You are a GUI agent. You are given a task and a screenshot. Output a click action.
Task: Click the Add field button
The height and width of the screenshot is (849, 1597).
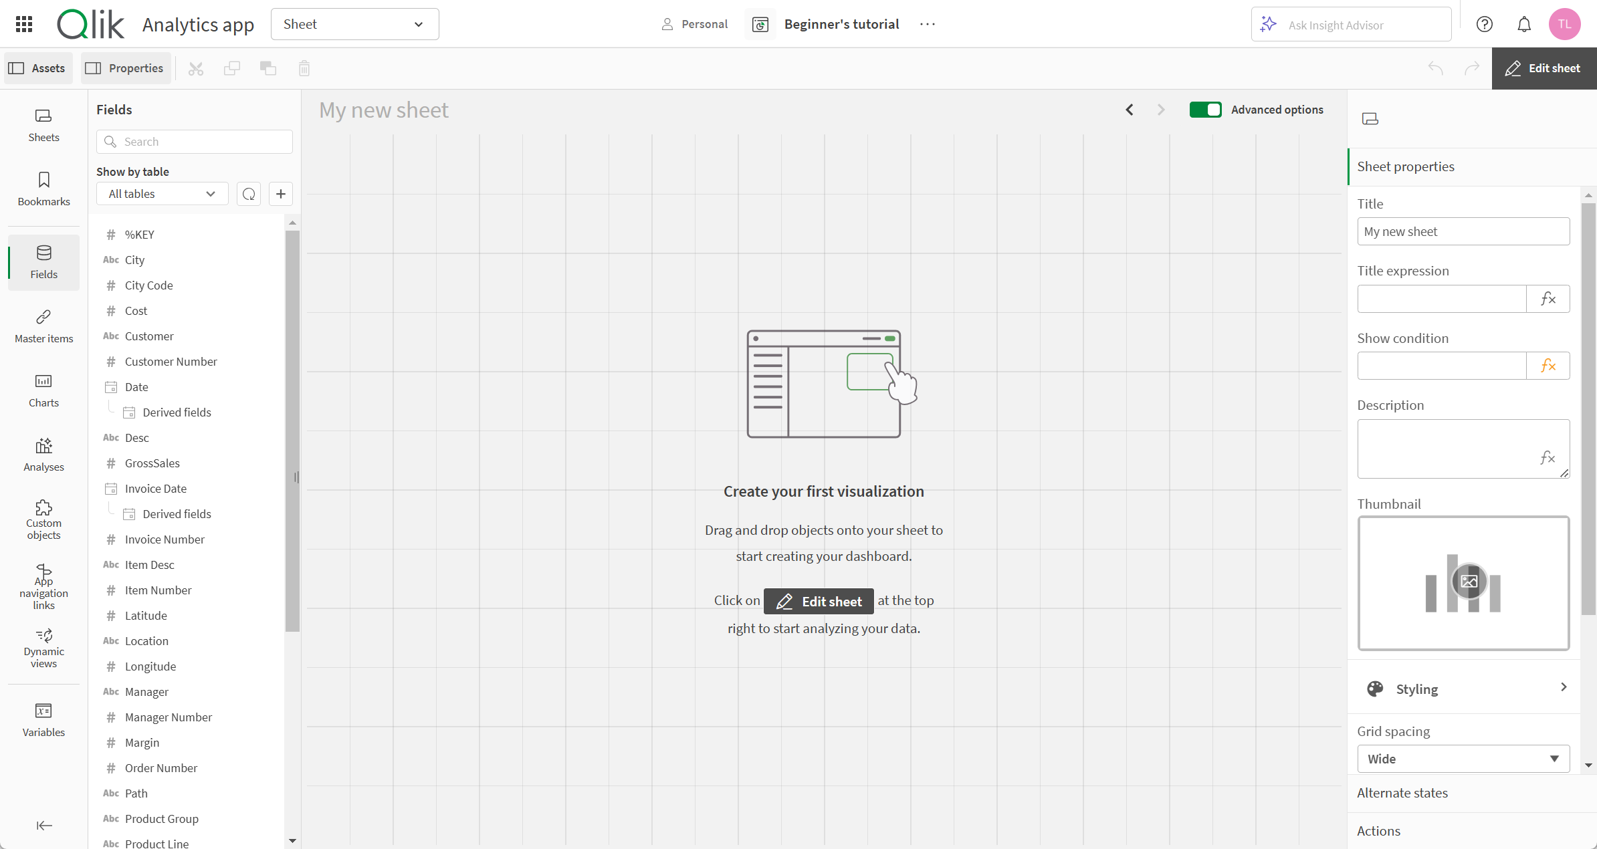tap(280, 193)
